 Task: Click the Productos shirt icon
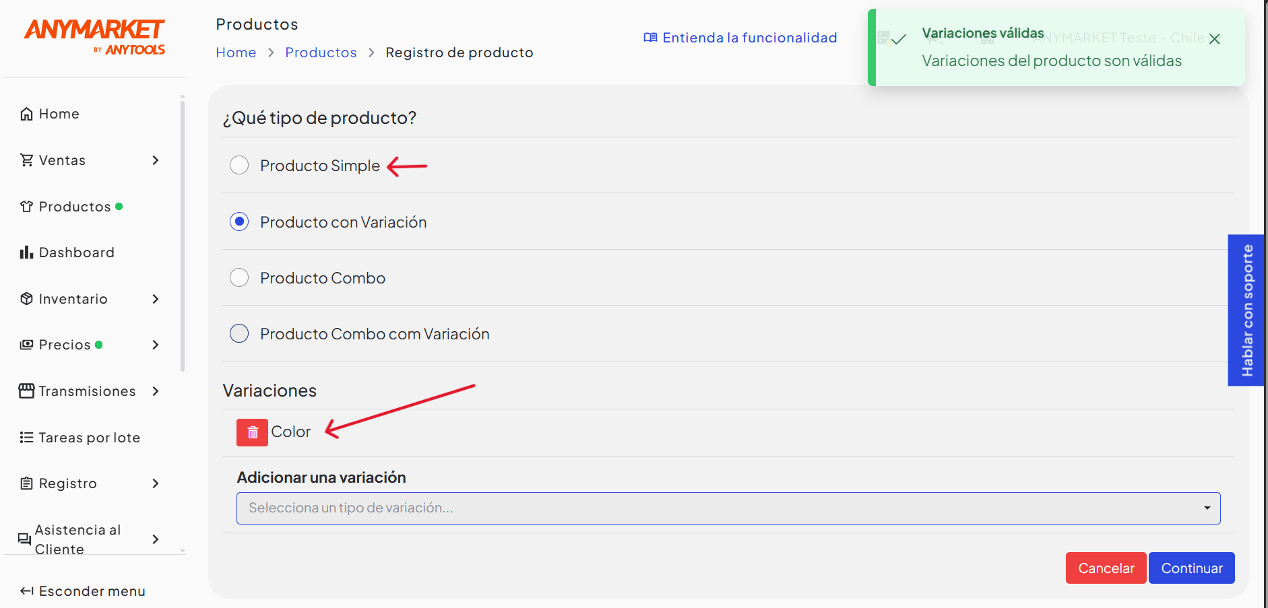coord(26,207)
